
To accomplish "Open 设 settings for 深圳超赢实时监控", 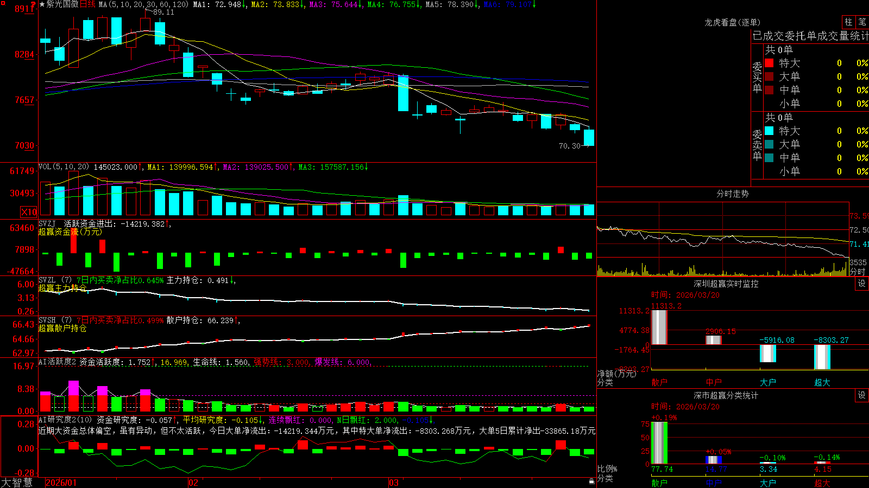I will tap(862, 284).
